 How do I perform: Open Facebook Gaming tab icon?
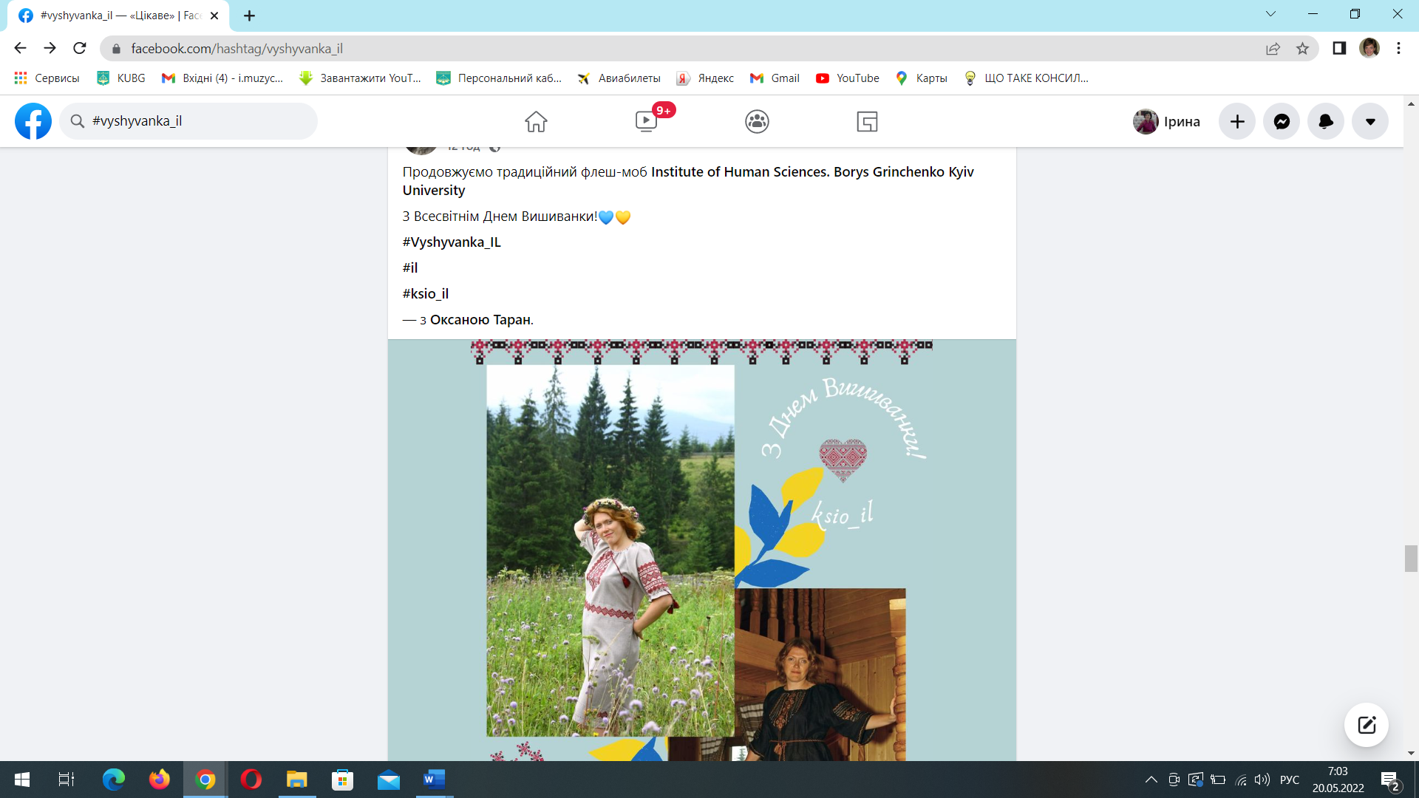coord(867,121)
